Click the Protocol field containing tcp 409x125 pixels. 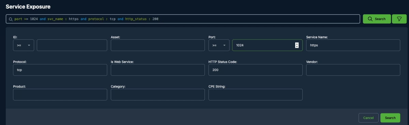pos(60,70)
